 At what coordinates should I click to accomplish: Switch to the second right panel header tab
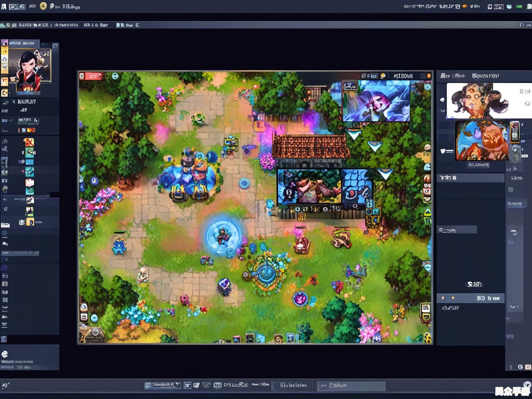click(485, 76)
